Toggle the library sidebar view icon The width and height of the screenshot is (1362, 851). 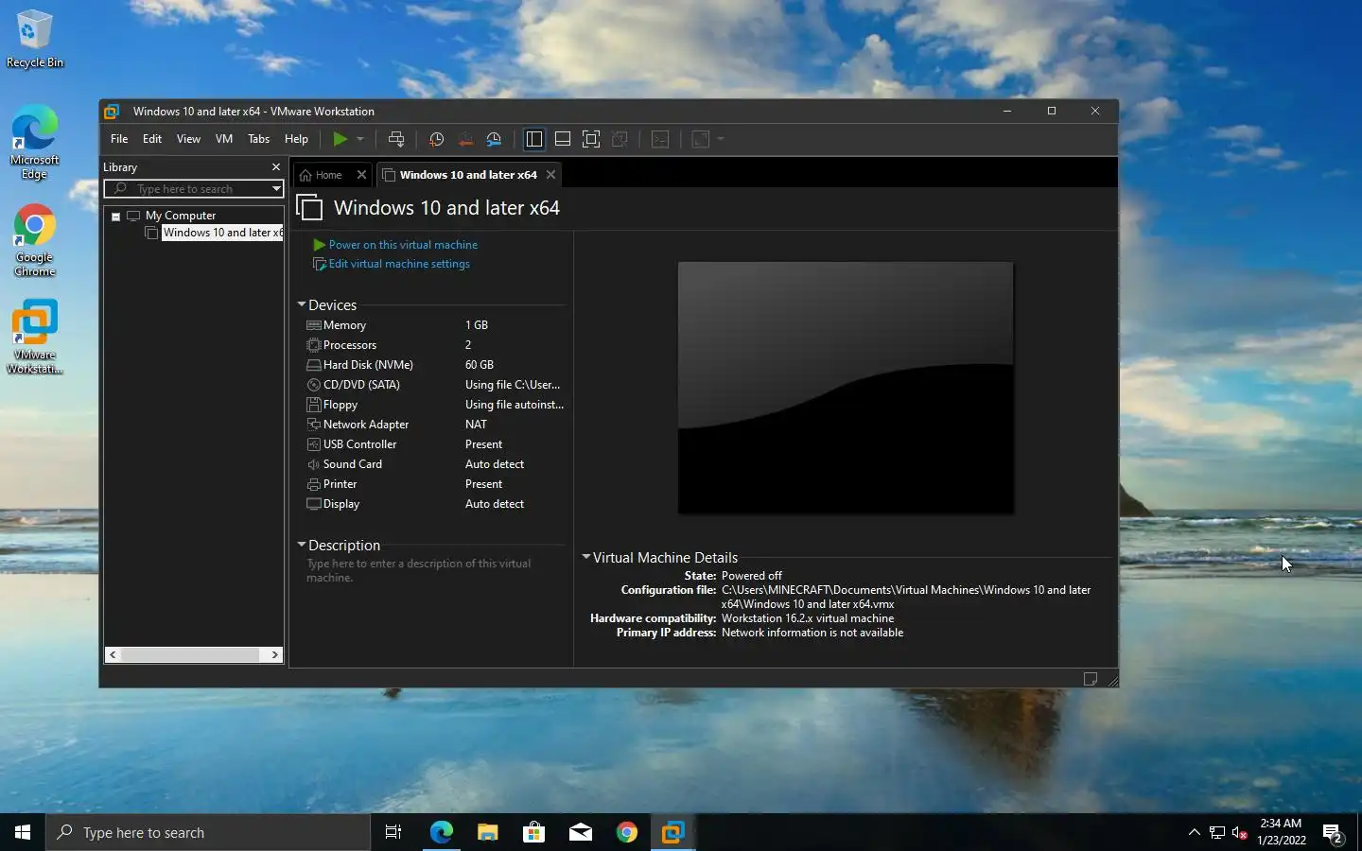(533, 139)
